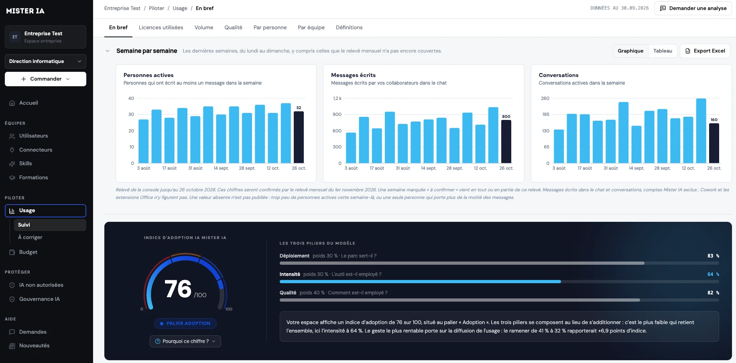
Task: Click the Intensité 64 % progress bar
Action: click(x=499, y=282)
